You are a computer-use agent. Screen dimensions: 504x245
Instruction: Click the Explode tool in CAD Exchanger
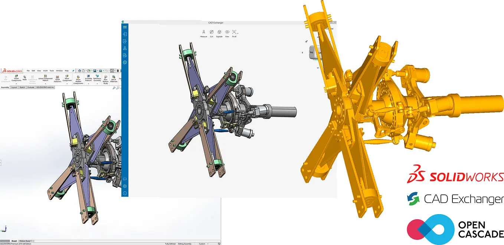(219, 33)
